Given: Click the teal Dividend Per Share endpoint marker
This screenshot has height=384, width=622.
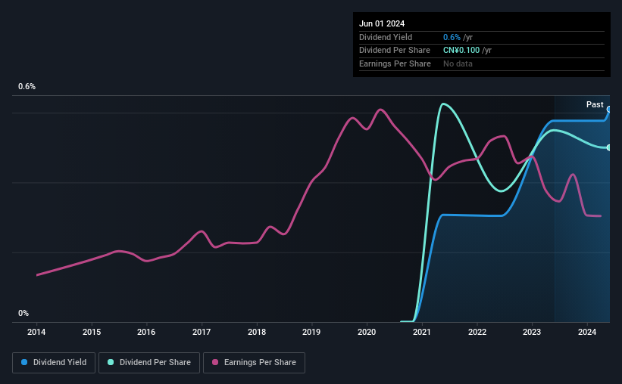Looking at the screenshot, I should pyautogui.click(x=609, y=147).
